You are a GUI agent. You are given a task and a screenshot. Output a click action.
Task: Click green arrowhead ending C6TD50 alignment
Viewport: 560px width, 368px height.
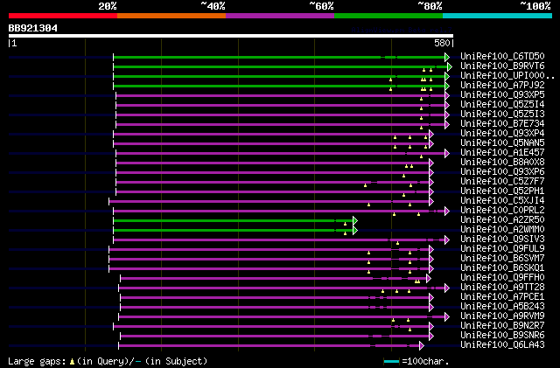pyautogui.click(x=447, y=57)
